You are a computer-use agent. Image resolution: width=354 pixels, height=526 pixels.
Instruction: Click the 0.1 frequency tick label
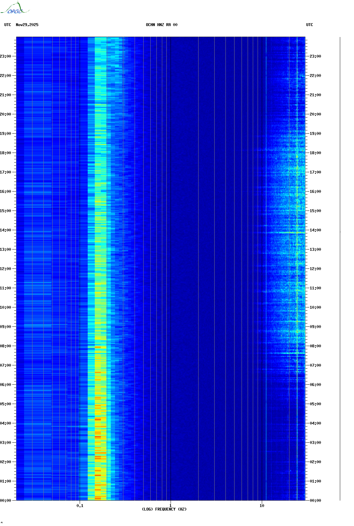click(x=80, y=506)
